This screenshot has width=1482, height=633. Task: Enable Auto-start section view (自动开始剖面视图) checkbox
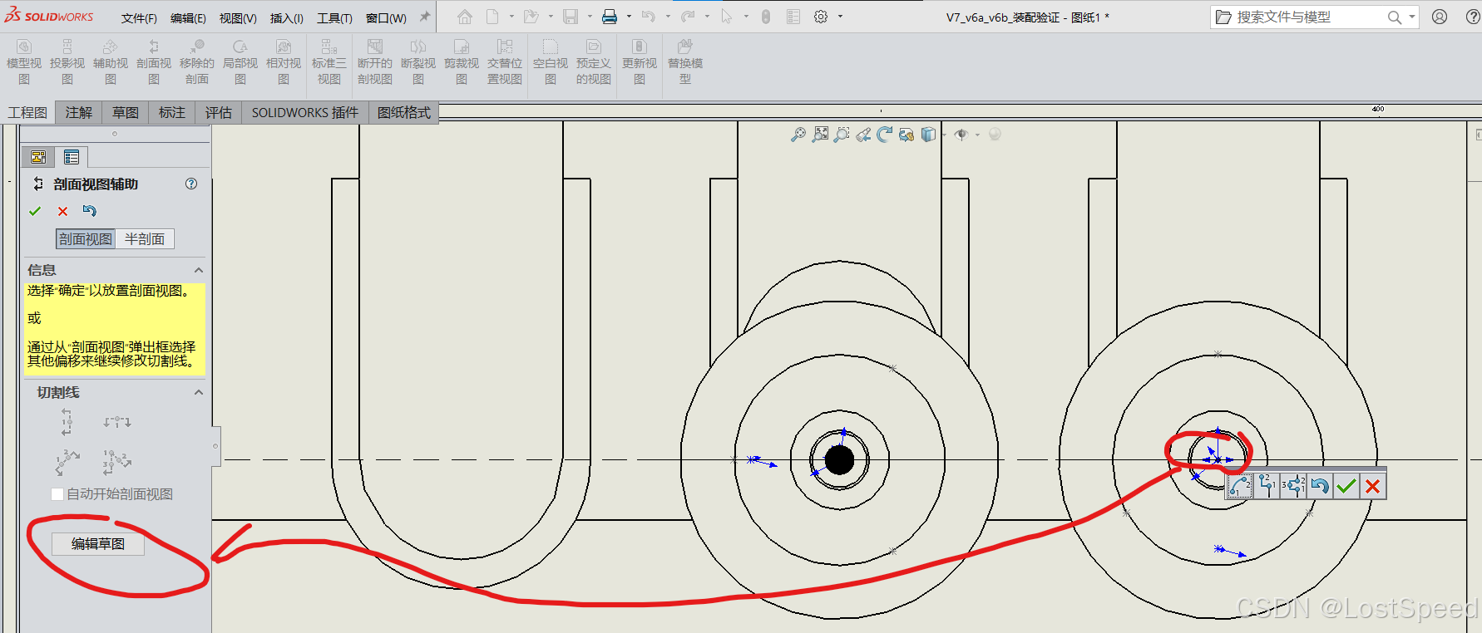(x=57, y=494)
